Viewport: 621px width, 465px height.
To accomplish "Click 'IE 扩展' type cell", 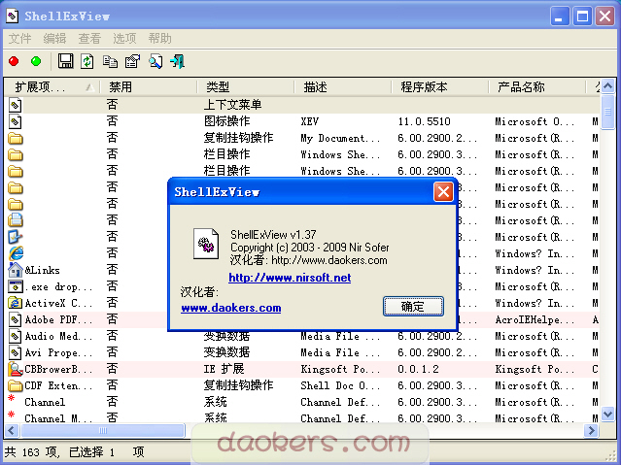I will coord(224,369).
